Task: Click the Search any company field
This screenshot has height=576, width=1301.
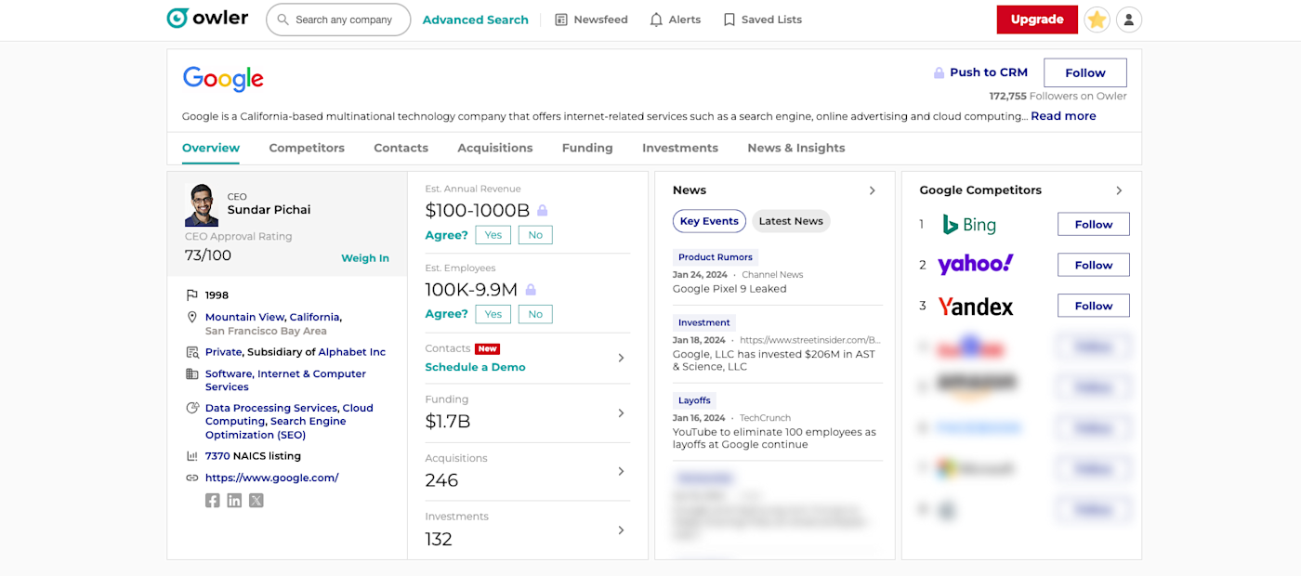Action: (344, 20)
